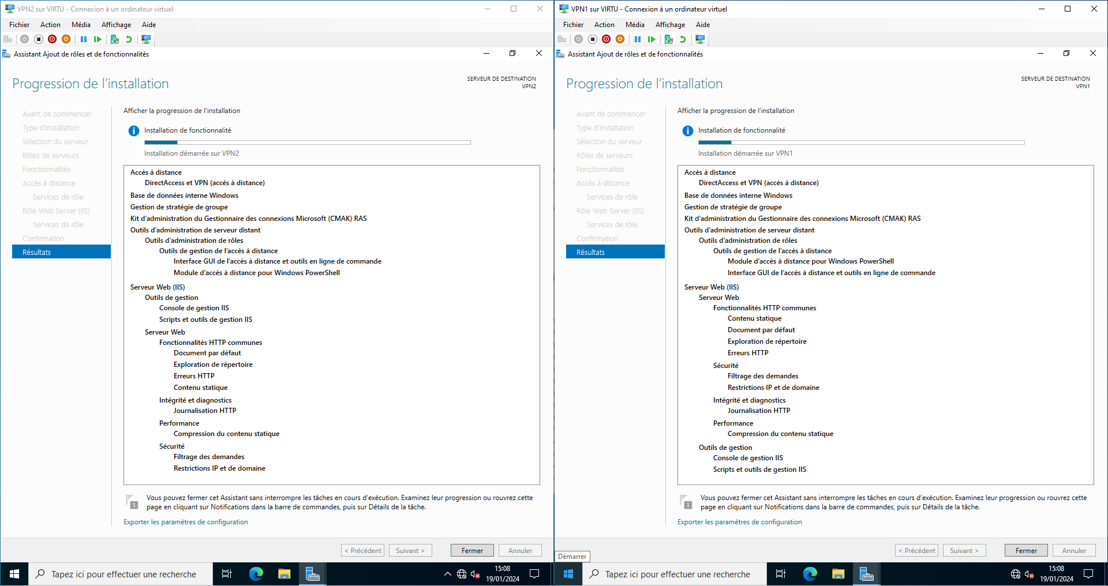Click muted volume icon in VPN1 tray
The height and width of the screenshot is (586, 1108).
click(1029, 574)
